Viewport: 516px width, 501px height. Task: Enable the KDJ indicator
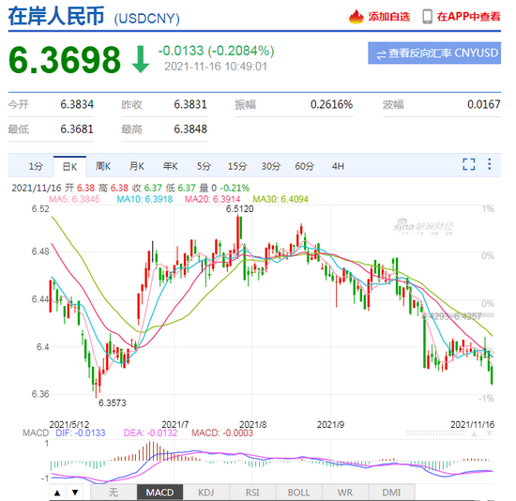click(206, 493)
